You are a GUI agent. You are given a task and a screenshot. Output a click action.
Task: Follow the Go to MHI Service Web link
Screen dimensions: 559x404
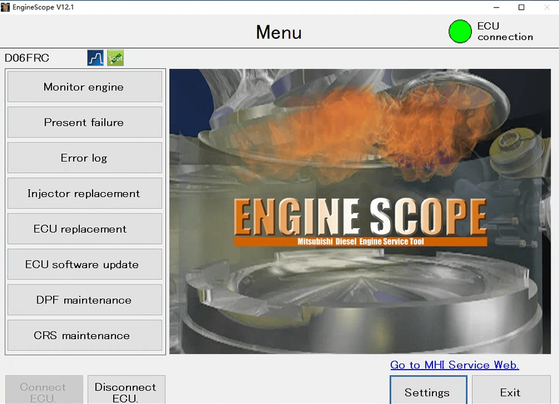454,365
